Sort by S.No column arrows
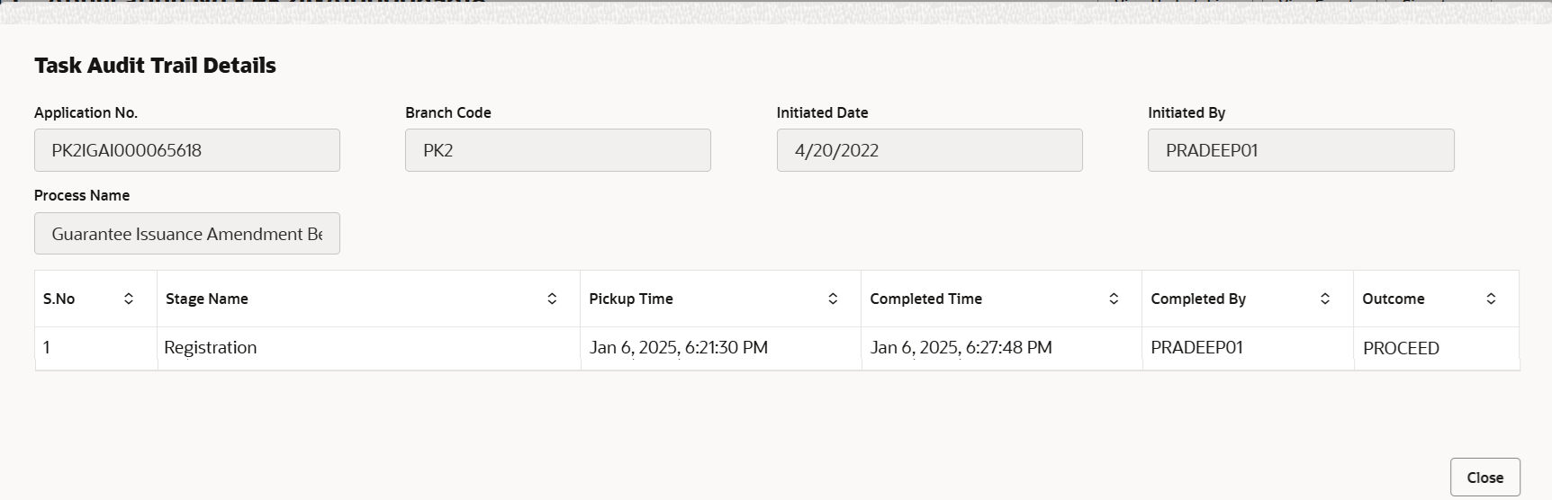 [129, 299]
